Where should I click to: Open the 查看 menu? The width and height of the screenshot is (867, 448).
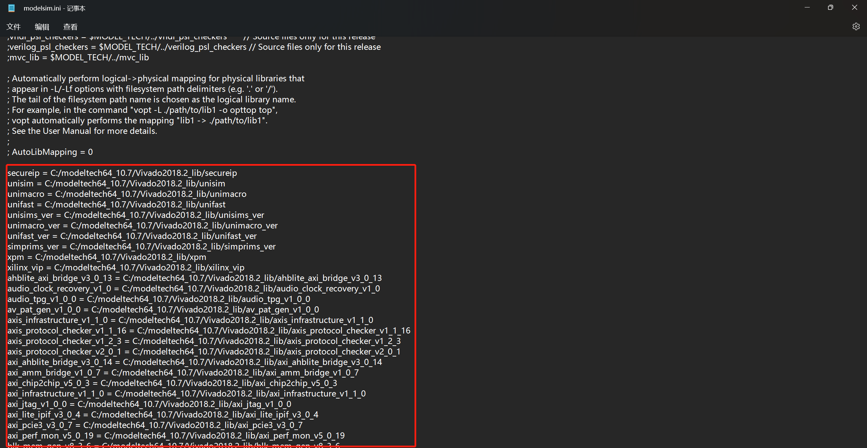(x=70, y=27)
